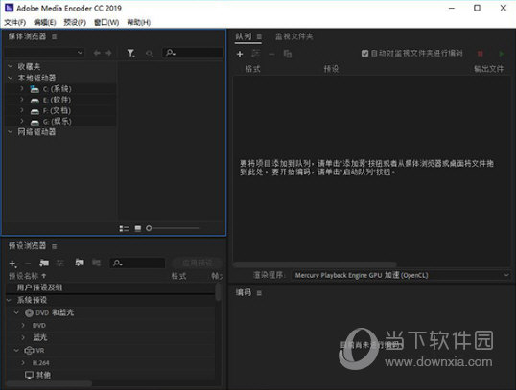Click the queue remove minus icon
The width and height of the screenshot is (516, 390).
pos(271,54)
